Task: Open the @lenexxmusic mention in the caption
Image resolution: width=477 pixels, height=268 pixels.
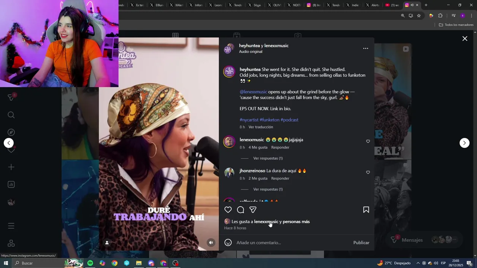Action: click(253, 92)
